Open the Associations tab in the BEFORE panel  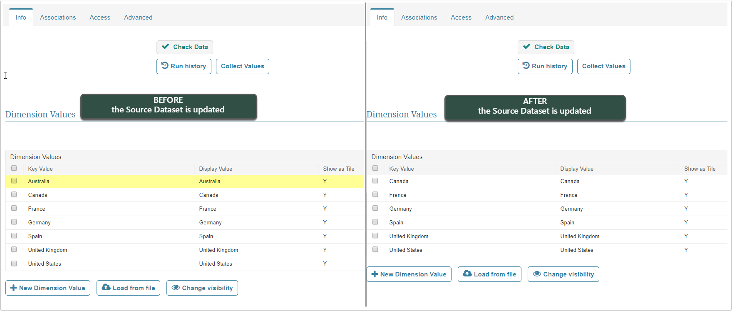(x=58, y=17)
